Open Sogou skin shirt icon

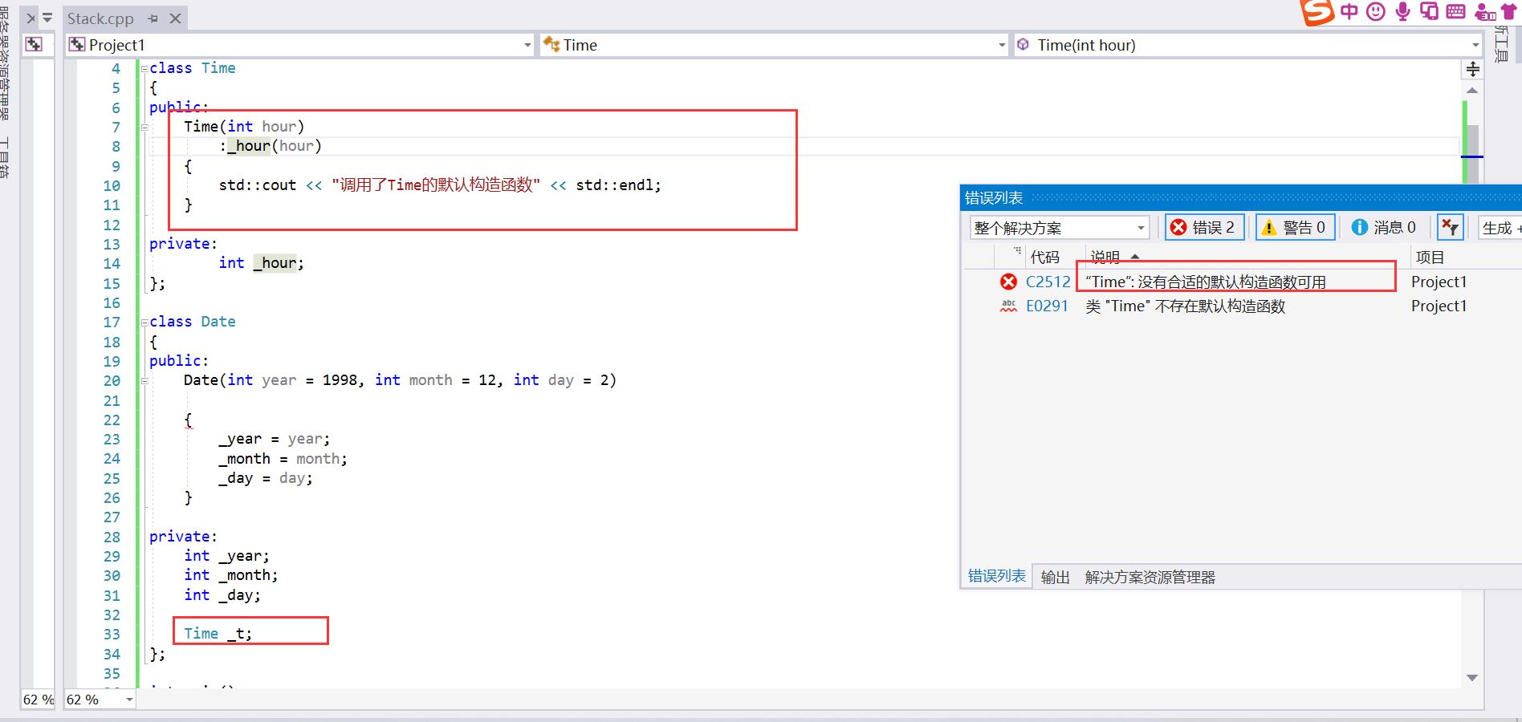tap(1509, 11)
